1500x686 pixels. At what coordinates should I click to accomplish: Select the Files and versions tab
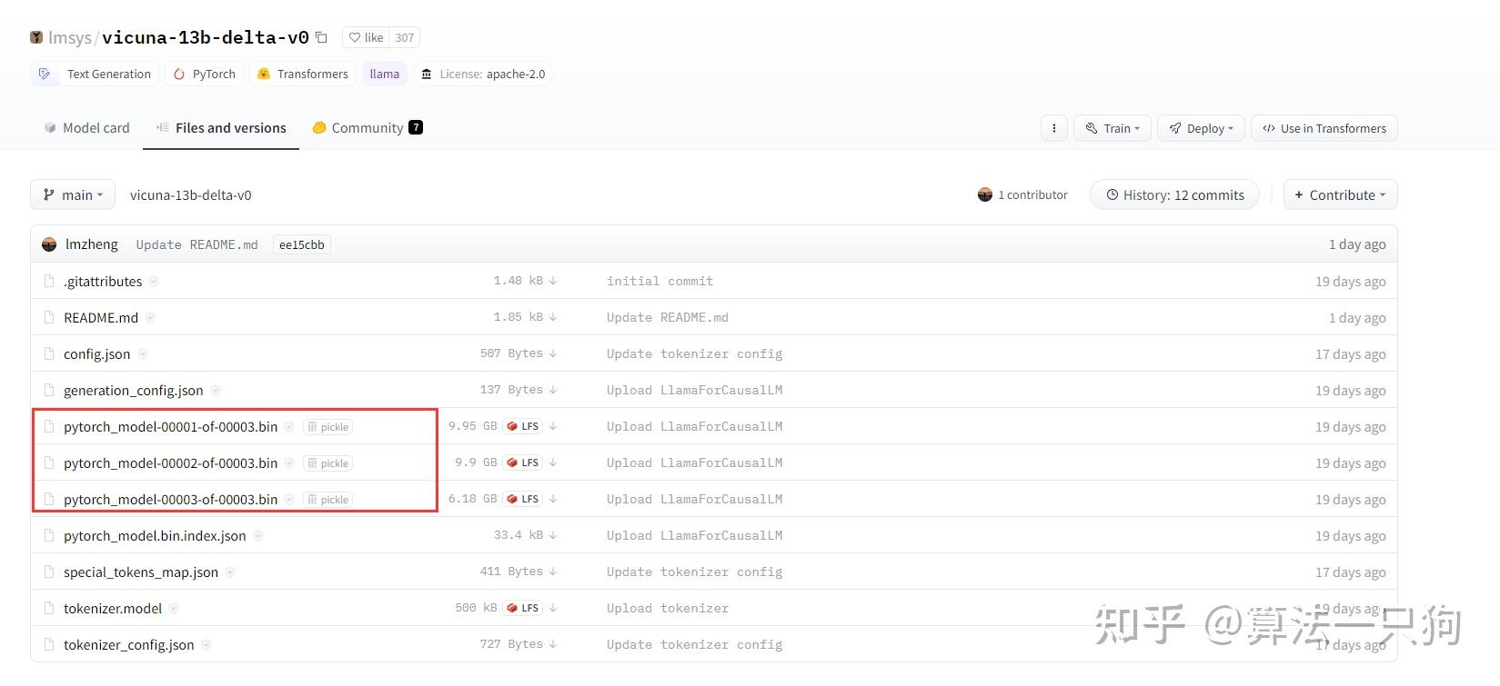(221, 128)
